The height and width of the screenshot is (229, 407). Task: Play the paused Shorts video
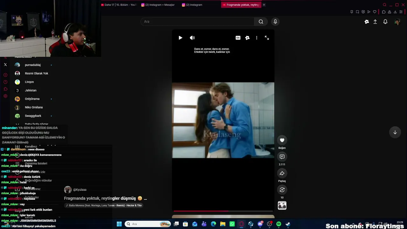[x=180, y=38]
